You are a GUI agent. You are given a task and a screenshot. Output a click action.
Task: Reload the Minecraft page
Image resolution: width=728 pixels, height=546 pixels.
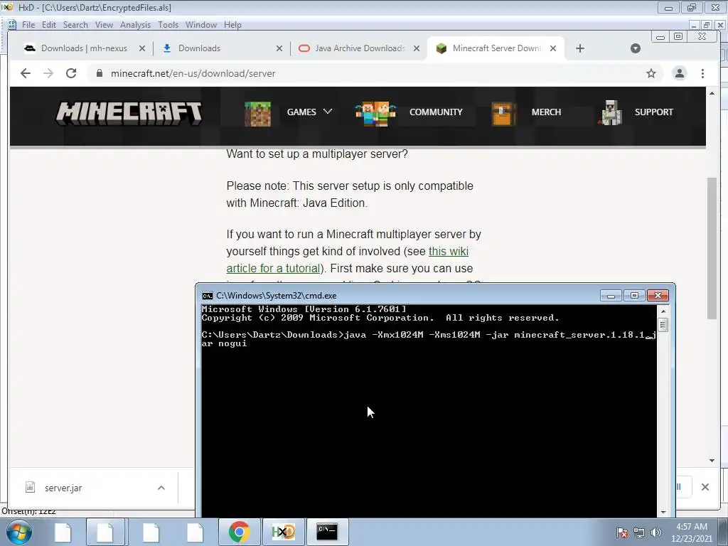[x=71, y=73]
